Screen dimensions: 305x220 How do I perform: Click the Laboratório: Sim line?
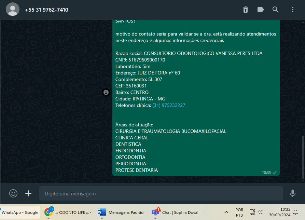pos(133,66)
